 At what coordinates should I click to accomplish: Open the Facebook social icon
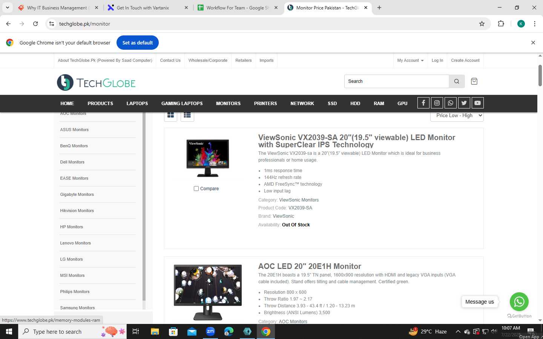(423, 103)
